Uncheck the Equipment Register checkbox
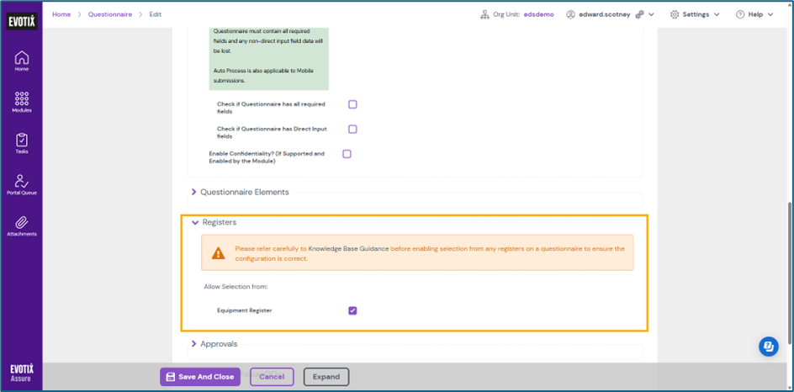The width and height of the screenshot is (794, 392). point(352,310)
